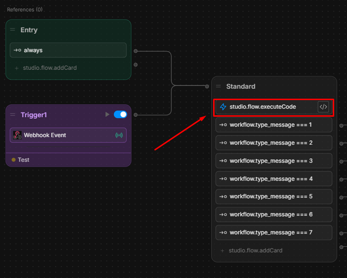Click the always transition output connector dot
347x278 pixels.
[x=136, y=50]
